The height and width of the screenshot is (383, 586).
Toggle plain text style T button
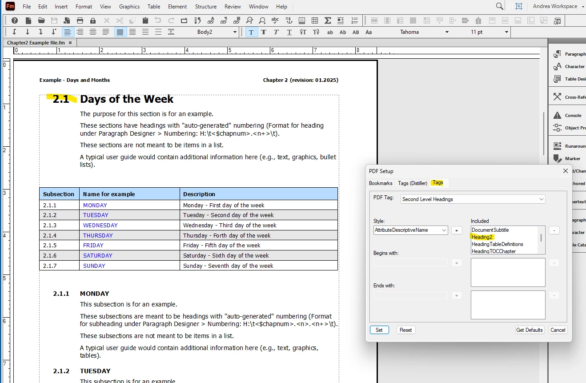point(251,32)
